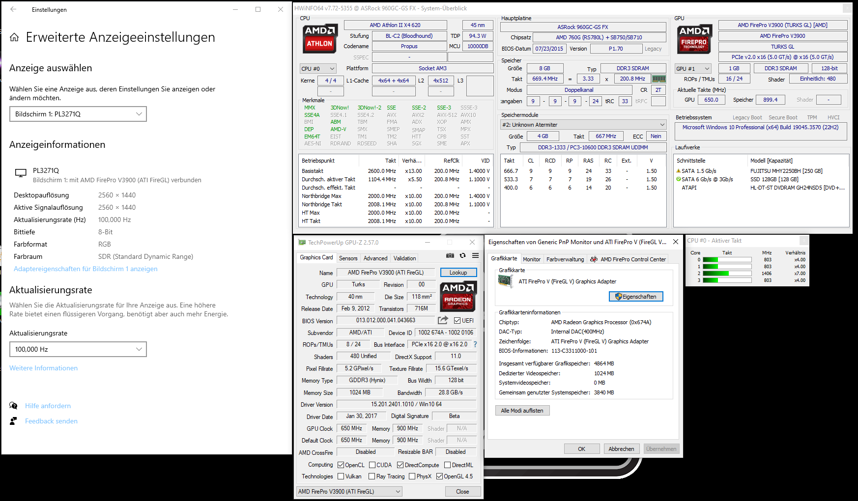
Task: Click the AMD Athlon II X4 620 name field
Action: 395,25
